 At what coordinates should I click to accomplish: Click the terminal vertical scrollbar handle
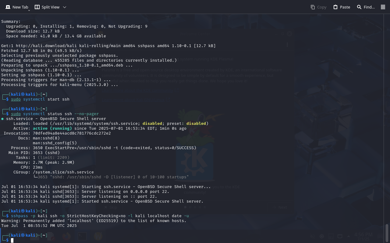[387, 232]
